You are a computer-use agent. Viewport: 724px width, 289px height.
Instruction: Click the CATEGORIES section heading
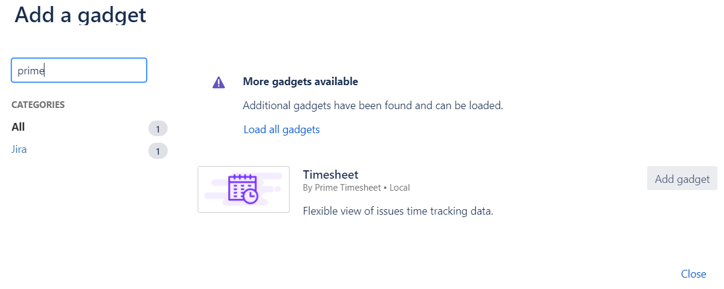(x=38, y=105)
